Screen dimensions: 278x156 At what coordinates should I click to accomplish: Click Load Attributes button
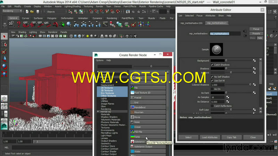tap(210, 137)
